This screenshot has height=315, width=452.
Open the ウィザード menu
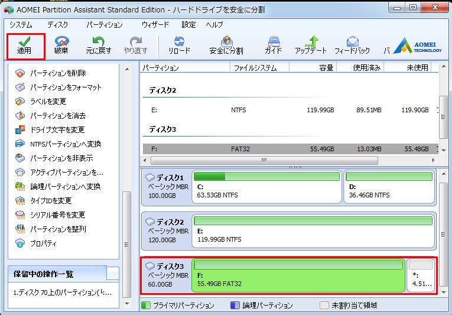pos(155,25)
